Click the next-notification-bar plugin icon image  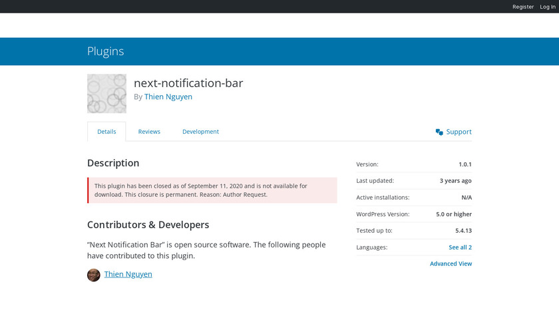(106, 93)
